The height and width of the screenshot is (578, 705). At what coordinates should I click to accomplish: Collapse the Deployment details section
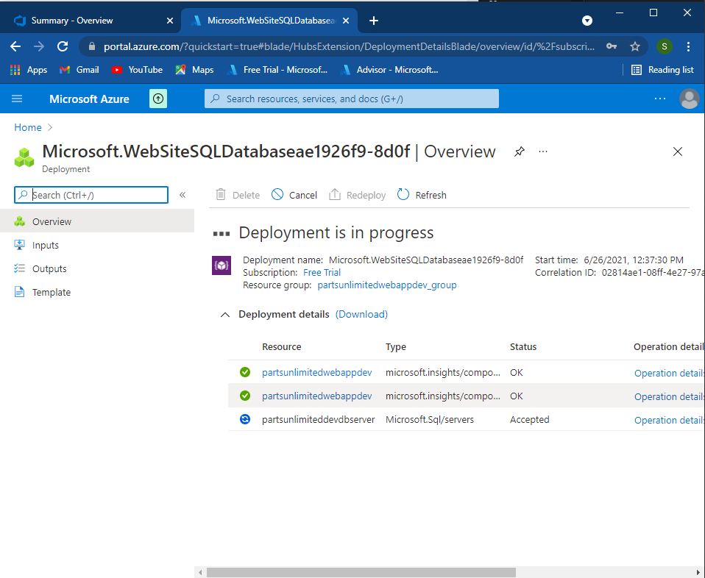click(225, 314)
